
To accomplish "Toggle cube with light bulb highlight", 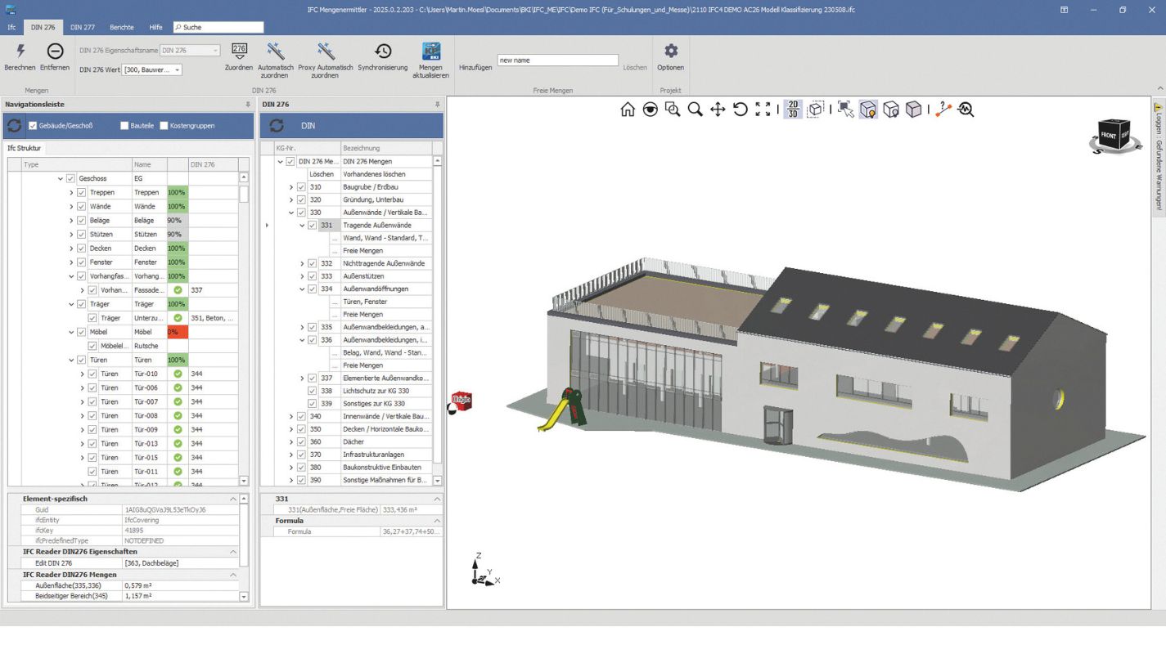I will pyautogui.click(x=868, y=110).
